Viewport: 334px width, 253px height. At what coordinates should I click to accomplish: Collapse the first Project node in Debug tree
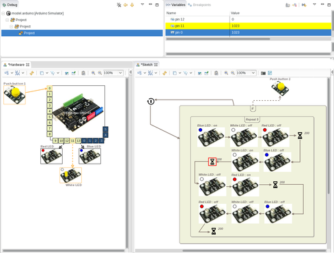8,20
